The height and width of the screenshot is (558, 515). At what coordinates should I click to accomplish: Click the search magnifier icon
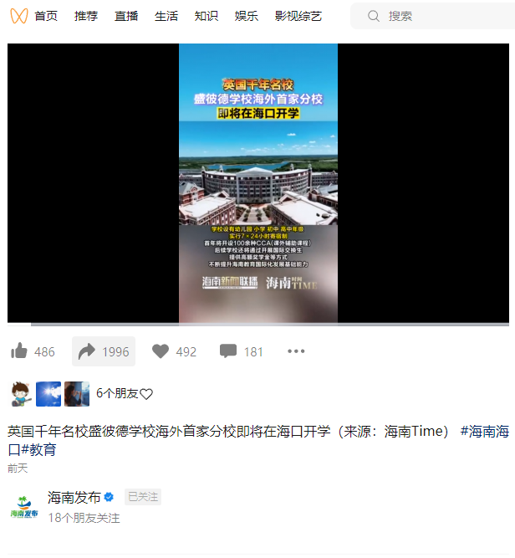click(374, 16)
